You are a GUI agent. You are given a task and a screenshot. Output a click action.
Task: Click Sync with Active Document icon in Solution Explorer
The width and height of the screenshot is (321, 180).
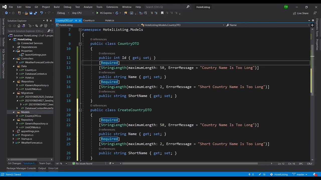(x=37, y=26)
